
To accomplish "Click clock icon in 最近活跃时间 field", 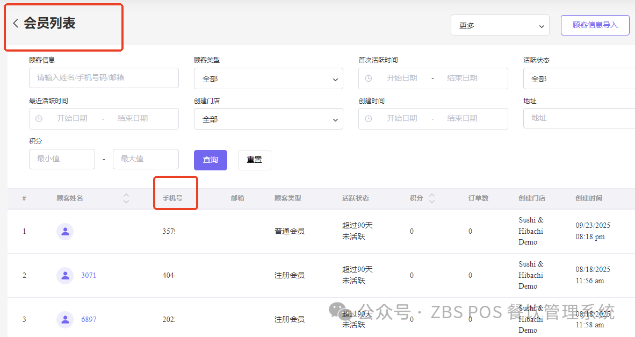I will point(39,119).
